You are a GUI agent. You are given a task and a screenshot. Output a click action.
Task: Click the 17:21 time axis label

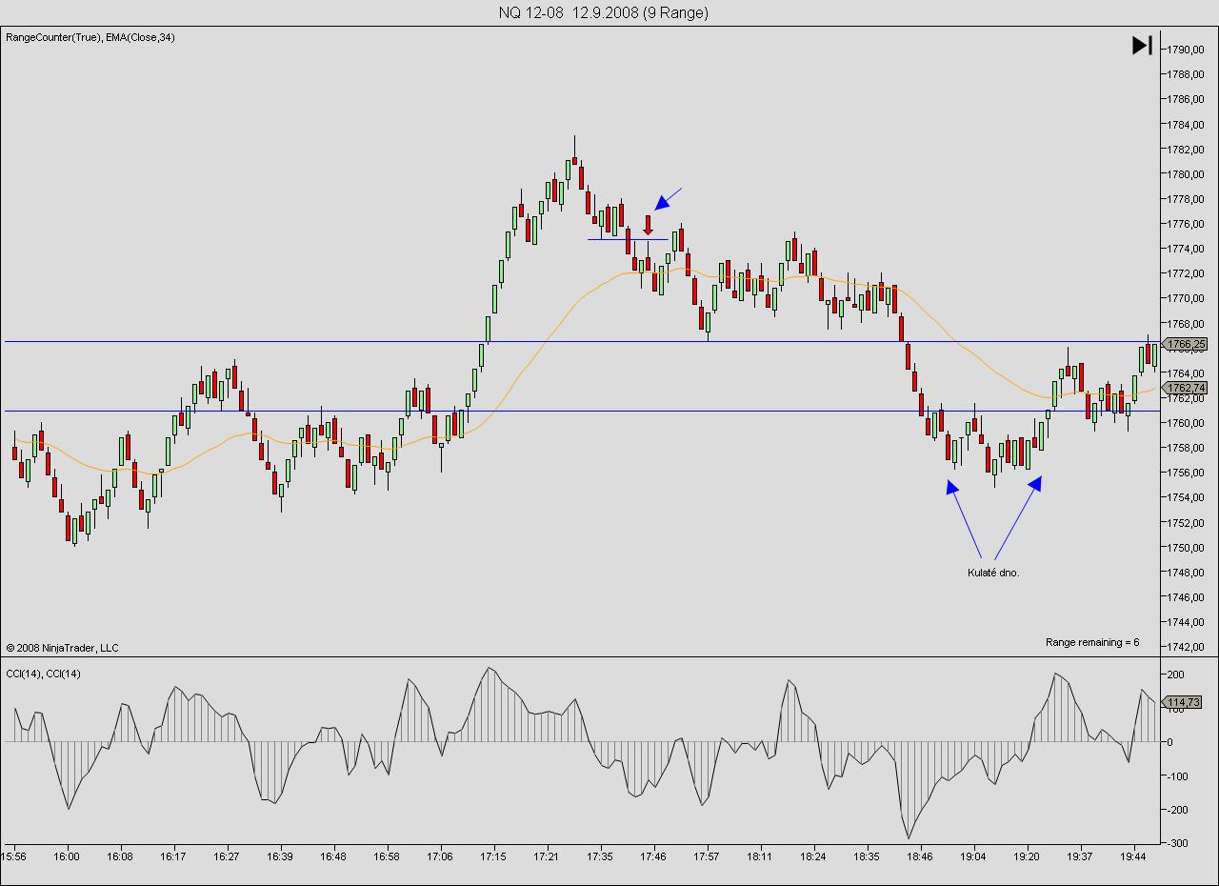click(x=547, y=856)
